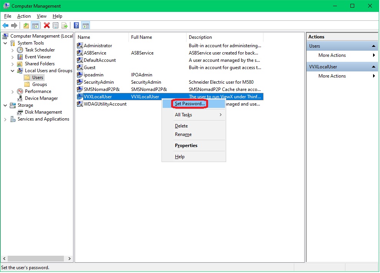Sort by the Full Name column header
The image size is (380, 273).
[x=157, y=37]
